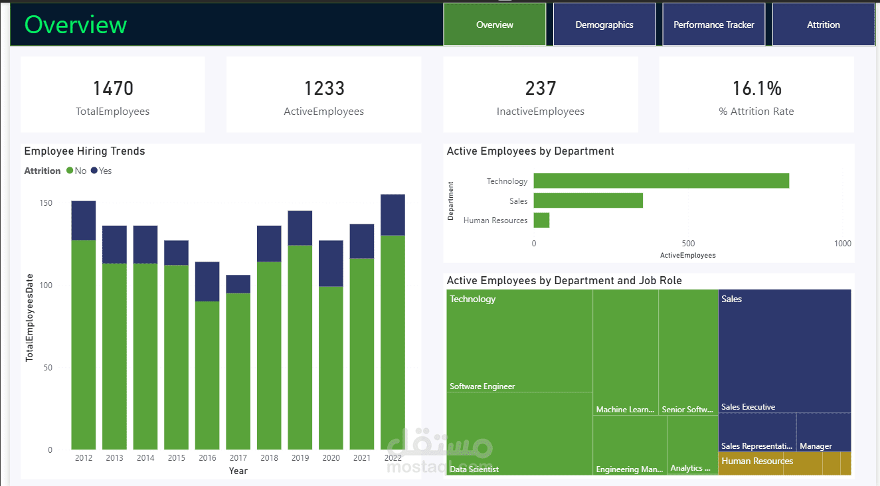
Task: Click the Engineering Manager treemap tile
Action: click(x=630, y=445)
